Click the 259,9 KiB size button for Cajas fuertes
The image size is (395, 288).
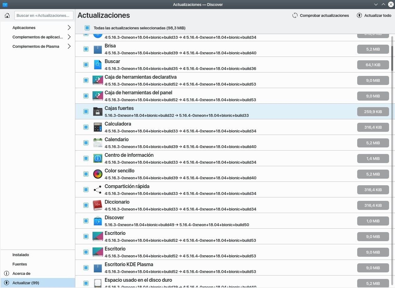click(373, 112)
